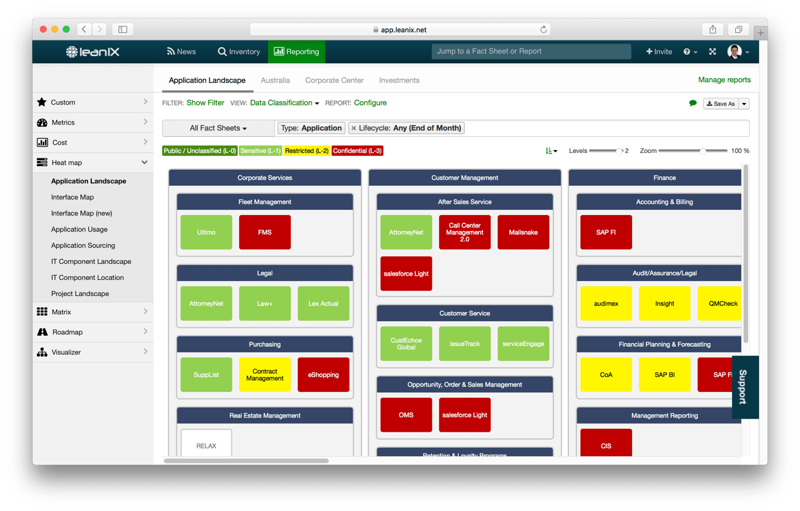The height and width of the screenshot is (511, 800).
Task: Select IT Component Location report
Action: pos(88,278)
